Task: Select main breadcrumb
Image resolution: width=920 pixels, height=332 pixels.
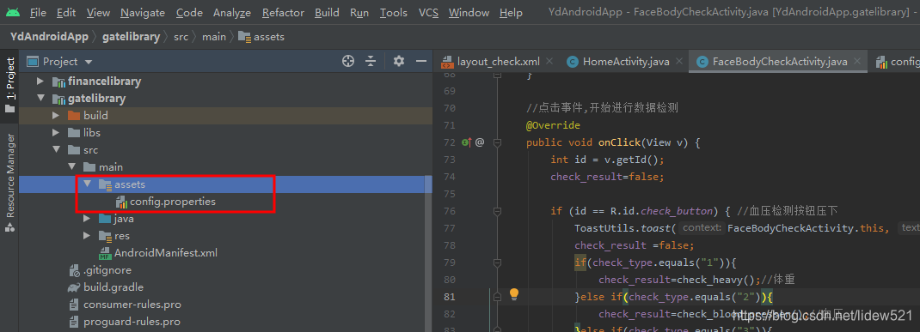Action: pyautogui.click(x=213, y=36)
